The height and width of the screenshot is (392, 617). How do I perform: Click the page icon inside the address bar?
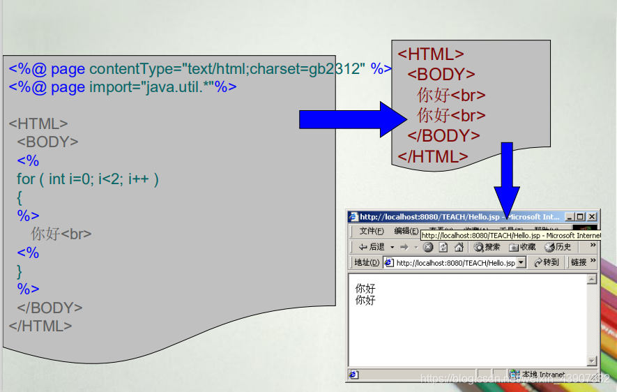pos(389,262)
